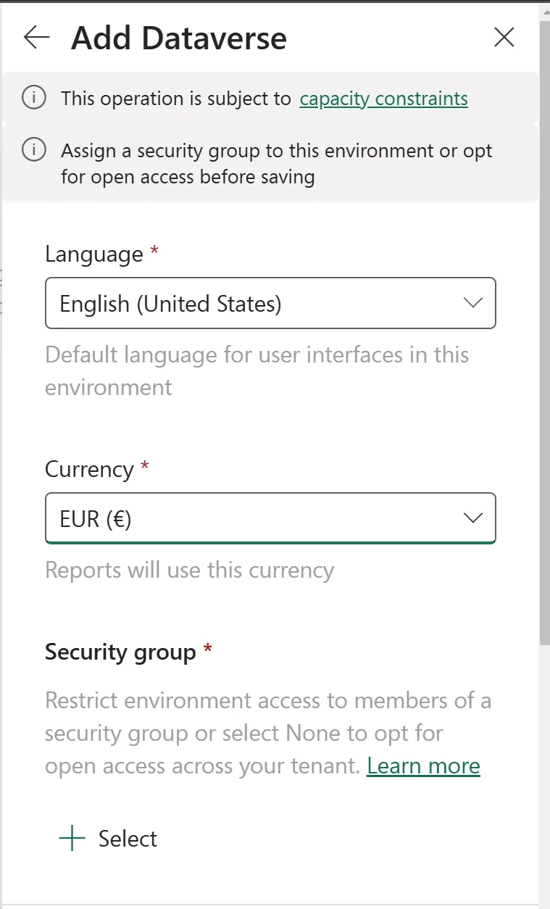
Task: Click the 'Reports will use this currency' hint
Action: pyautogui.click(x=189, y=570)
